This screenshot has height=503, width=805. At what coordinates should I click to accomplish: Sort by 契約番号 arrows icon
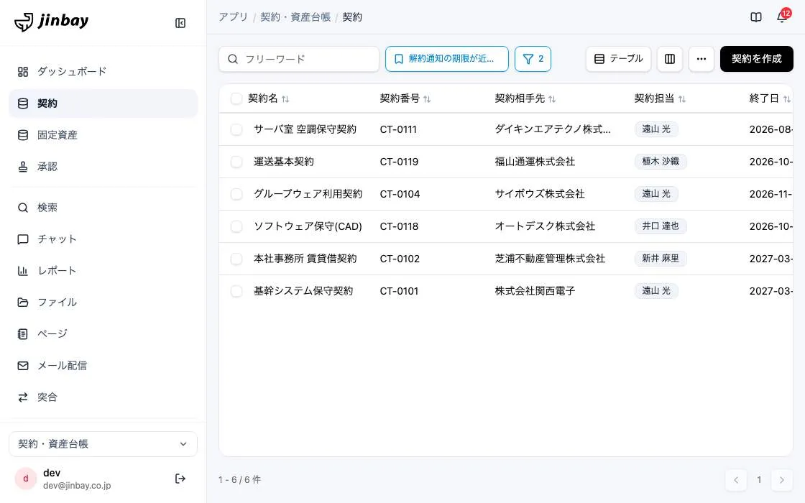pos(427,99)
